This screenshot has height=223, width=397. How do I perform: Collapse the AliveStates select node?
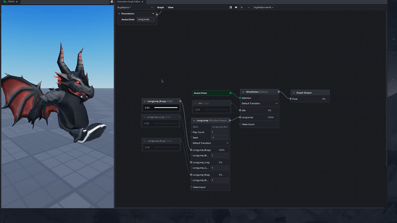coord(243,92)
